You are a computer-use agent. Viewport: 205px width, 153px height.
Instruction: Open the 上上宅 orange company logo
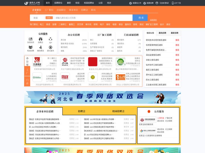[120, 77]
